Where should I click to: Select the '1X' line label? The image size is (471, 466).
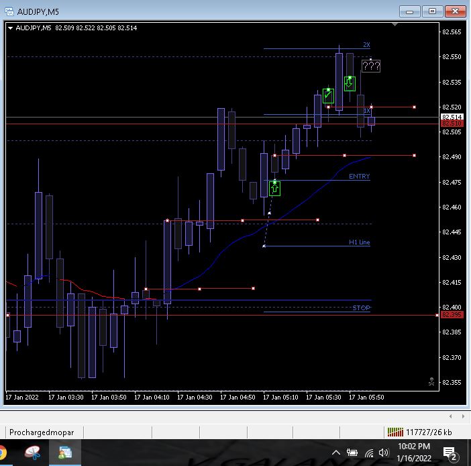(x=367, y=111)
